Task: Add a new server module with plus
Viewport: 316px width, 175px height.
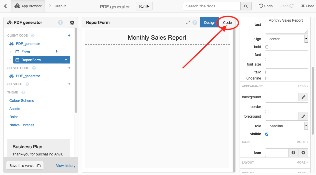Action: coord(69,68)
